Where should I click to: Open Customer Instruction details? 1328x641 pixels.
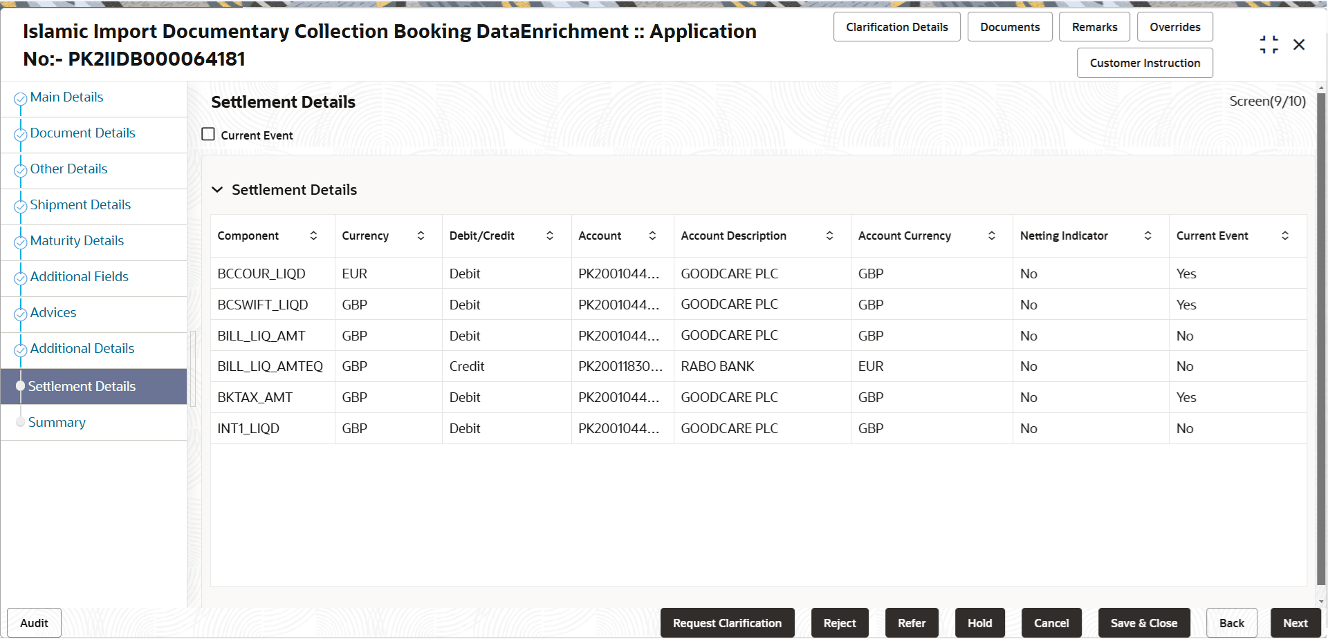(x=1144, y=62)
